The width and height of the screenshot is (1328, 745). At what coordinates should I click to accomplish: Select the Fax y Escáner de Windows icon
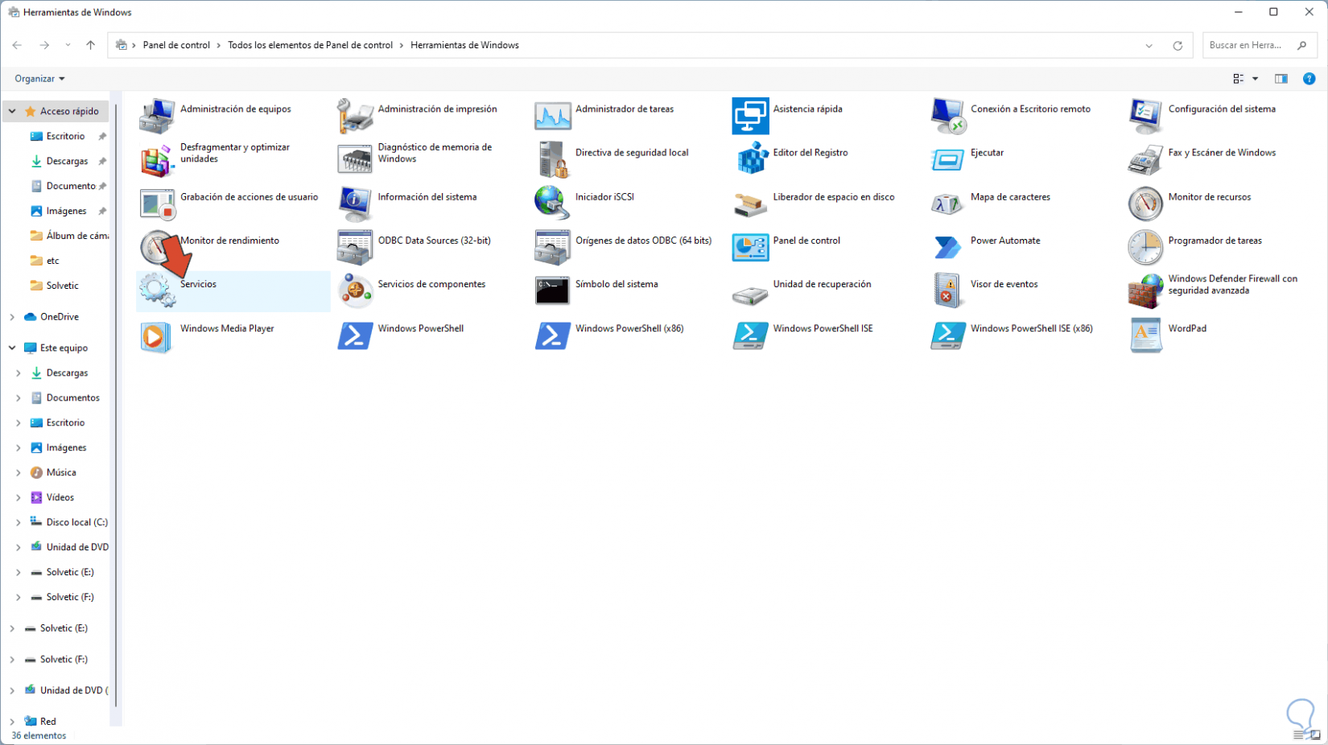(1145, 159)
